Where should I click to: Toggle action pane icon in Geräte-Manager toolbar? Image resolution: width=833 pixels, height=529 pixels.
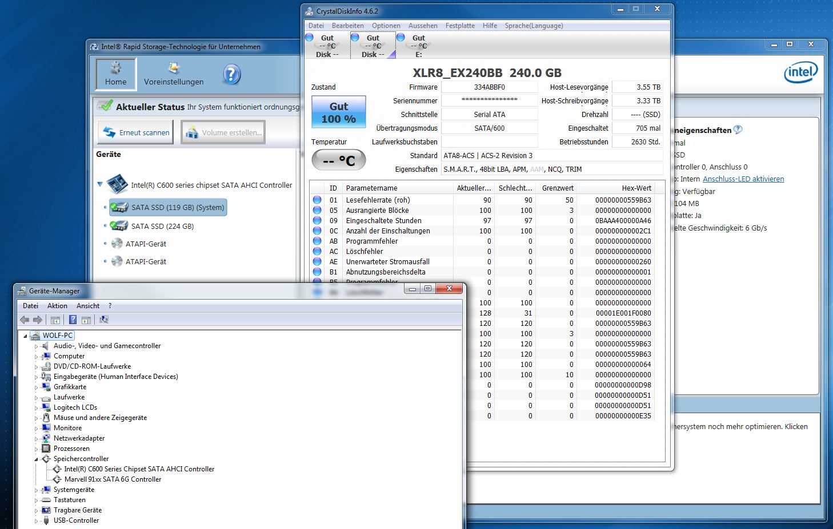coord(86,320)
